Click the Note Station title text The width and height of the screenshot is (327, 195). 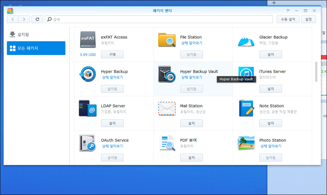tap(271, 106)
